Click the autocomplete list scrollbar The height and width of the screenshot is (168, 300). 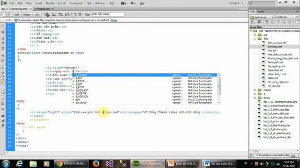219,89
